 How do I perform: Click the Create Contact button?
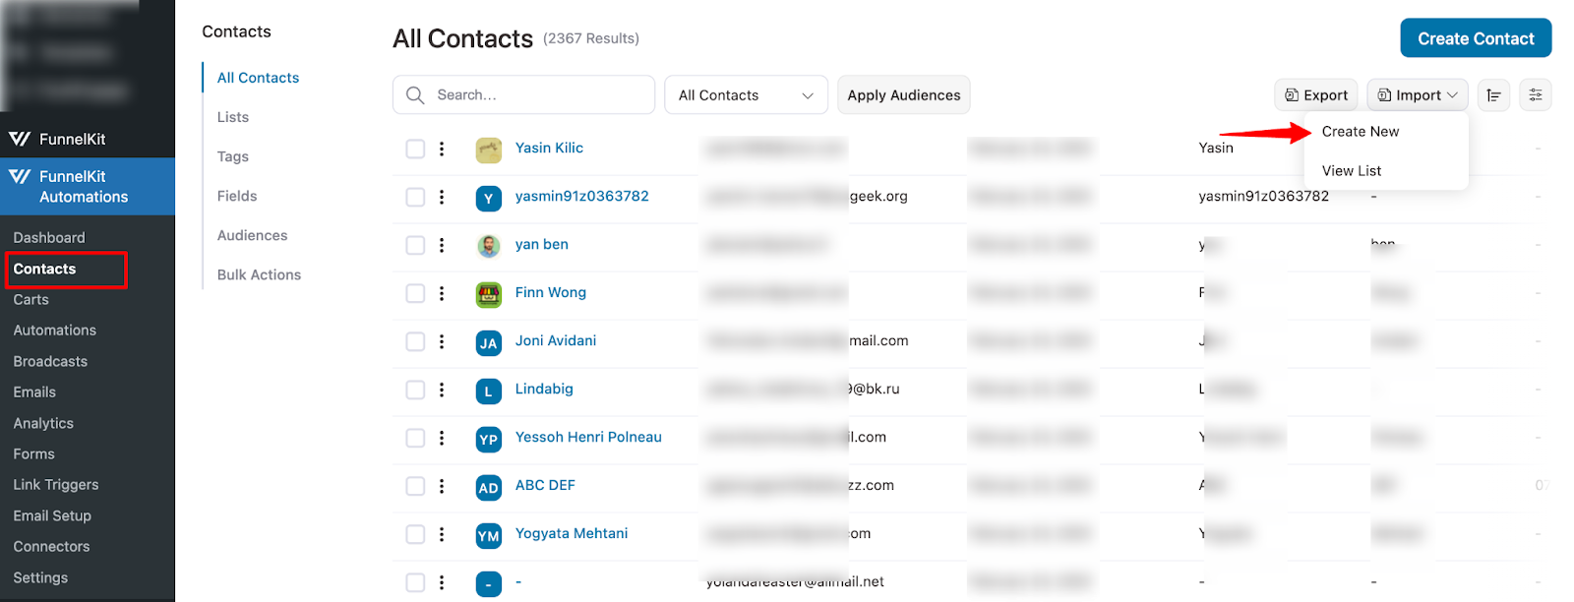1475,37
